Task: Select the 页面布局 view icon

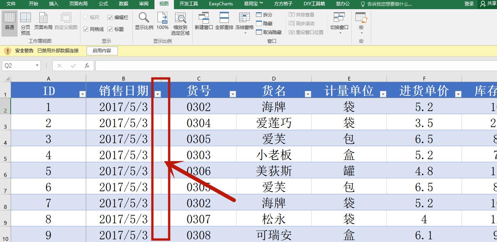Action: pyautogui.click(x=43, y=21)
